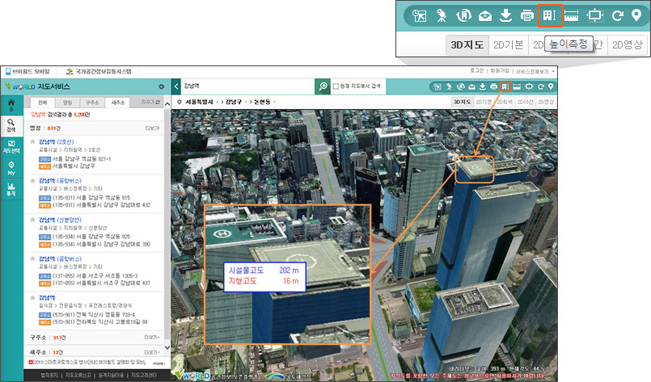Expand 더보기 for the 명칭 results
This screenshot has width=651, height=382.
152,128
